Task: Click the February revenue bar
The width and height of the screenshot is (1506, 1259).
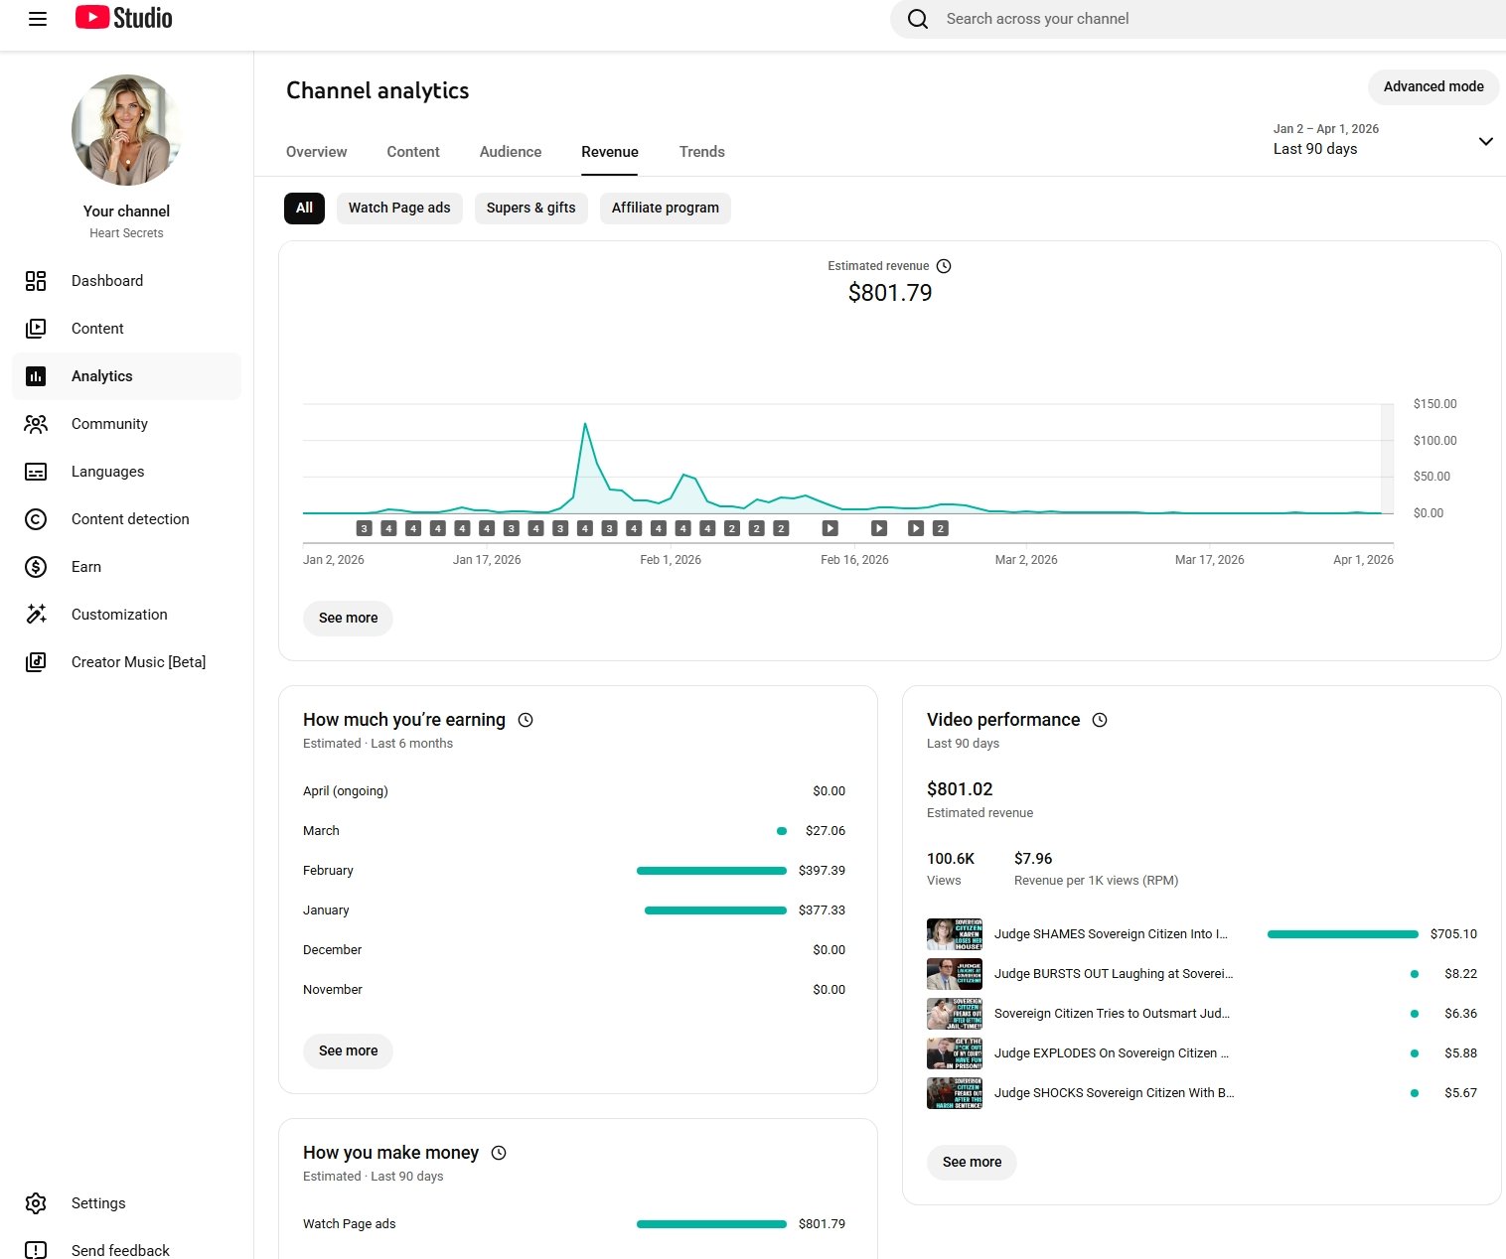Action: pyautogui.click(x=711, y=871)
